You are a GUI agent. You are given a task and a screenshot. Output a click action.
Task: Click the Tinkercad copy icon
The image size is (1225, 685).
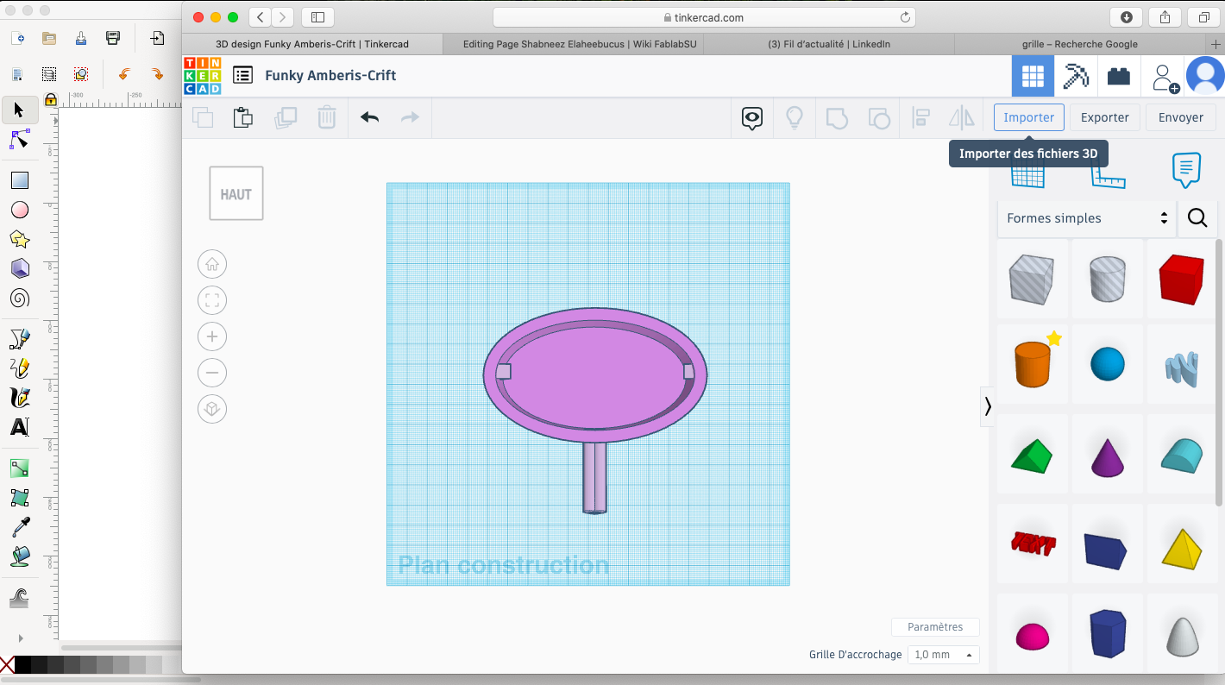pyautogui.click(x=203, y=117)
